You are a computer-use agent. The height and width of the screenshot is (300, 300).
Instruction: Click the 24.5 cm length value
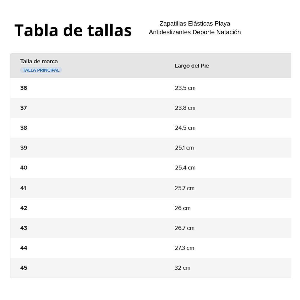[185, 128]
